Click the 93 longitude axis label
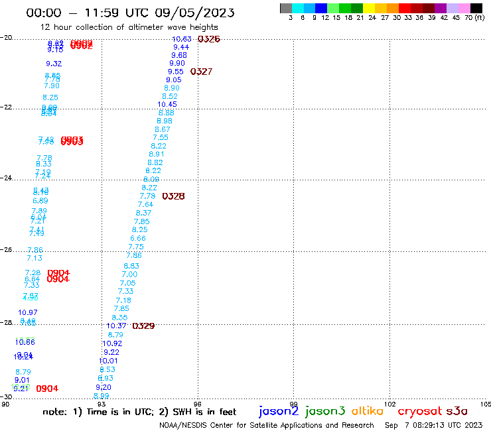This screenshot has height=431, width=491. [102, 404]
